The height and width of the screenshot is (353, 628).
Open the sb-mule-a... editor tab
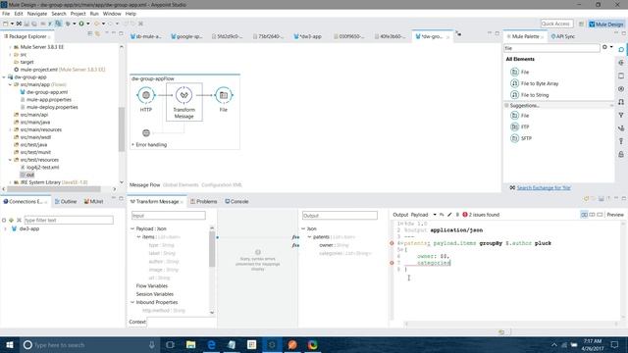(x=146, y=36)
